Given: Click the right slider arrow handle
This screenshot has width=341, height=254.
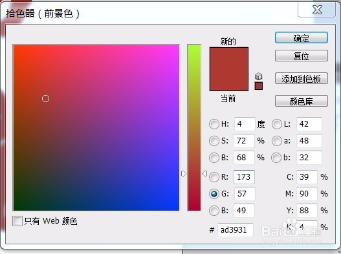Looking at the screenshot, I should click(204, 173).
